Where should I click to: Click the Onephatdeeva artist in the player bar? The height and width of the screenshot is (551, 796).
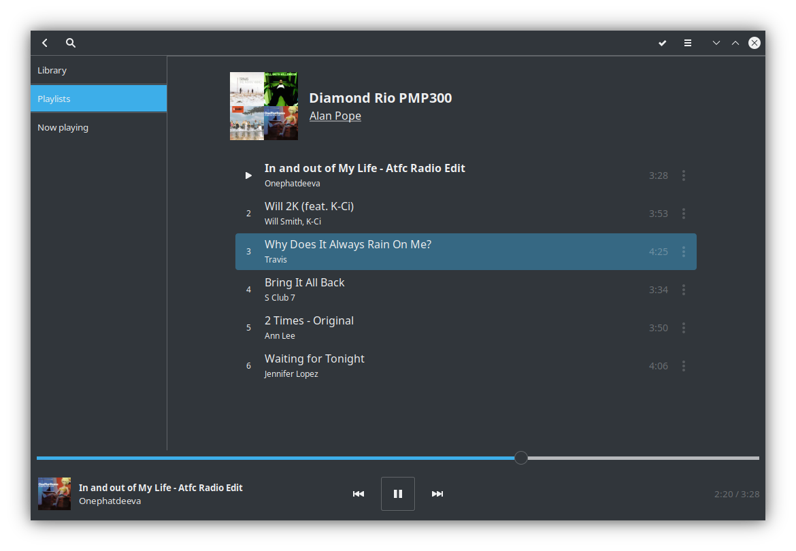(x=110, y=501)
